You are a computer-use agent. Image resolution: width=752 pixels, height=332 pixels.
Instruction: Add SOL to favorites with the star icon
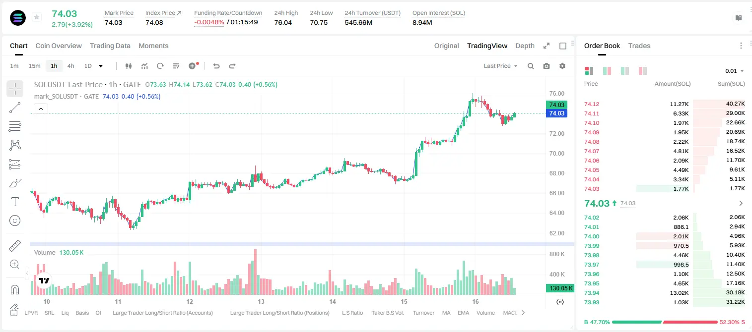coord(37,17)
